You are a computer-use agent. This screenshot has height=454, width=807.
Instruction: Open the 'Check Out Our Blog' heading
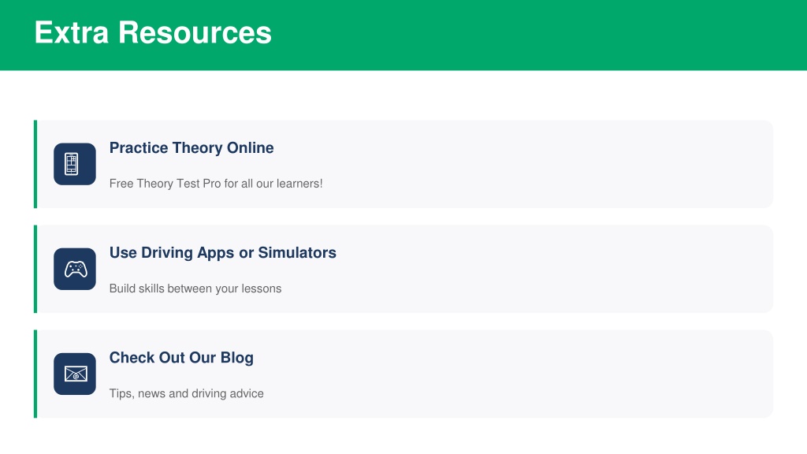click(181, 358)
